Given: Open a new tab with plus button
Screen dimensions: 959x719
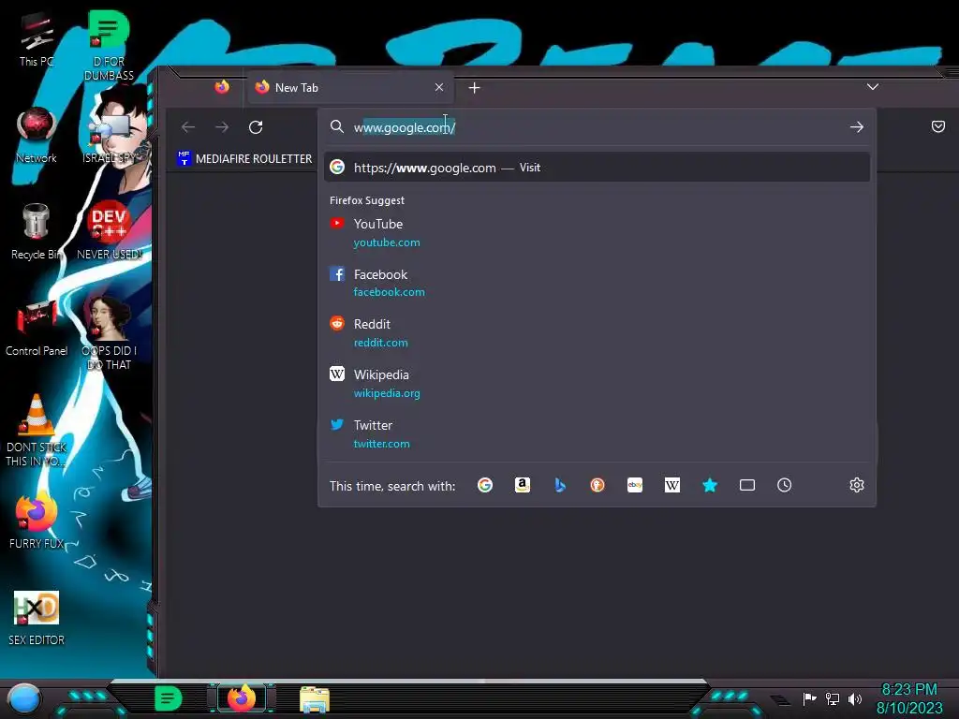Looking at the screenshot, I should click(x=474, y=88).
